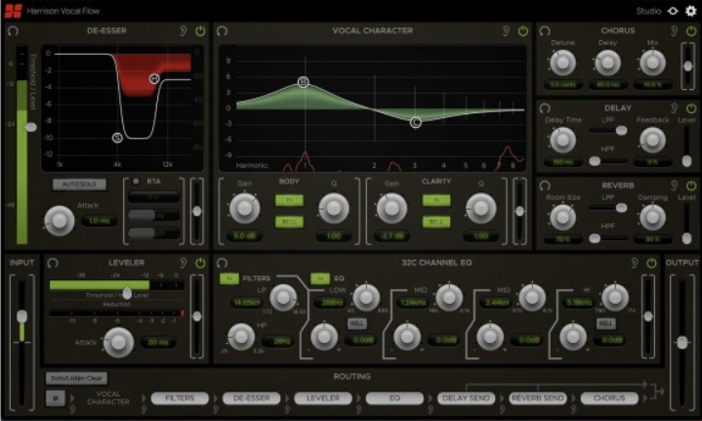Click the Reverb ear listen icon

[675, 186]
